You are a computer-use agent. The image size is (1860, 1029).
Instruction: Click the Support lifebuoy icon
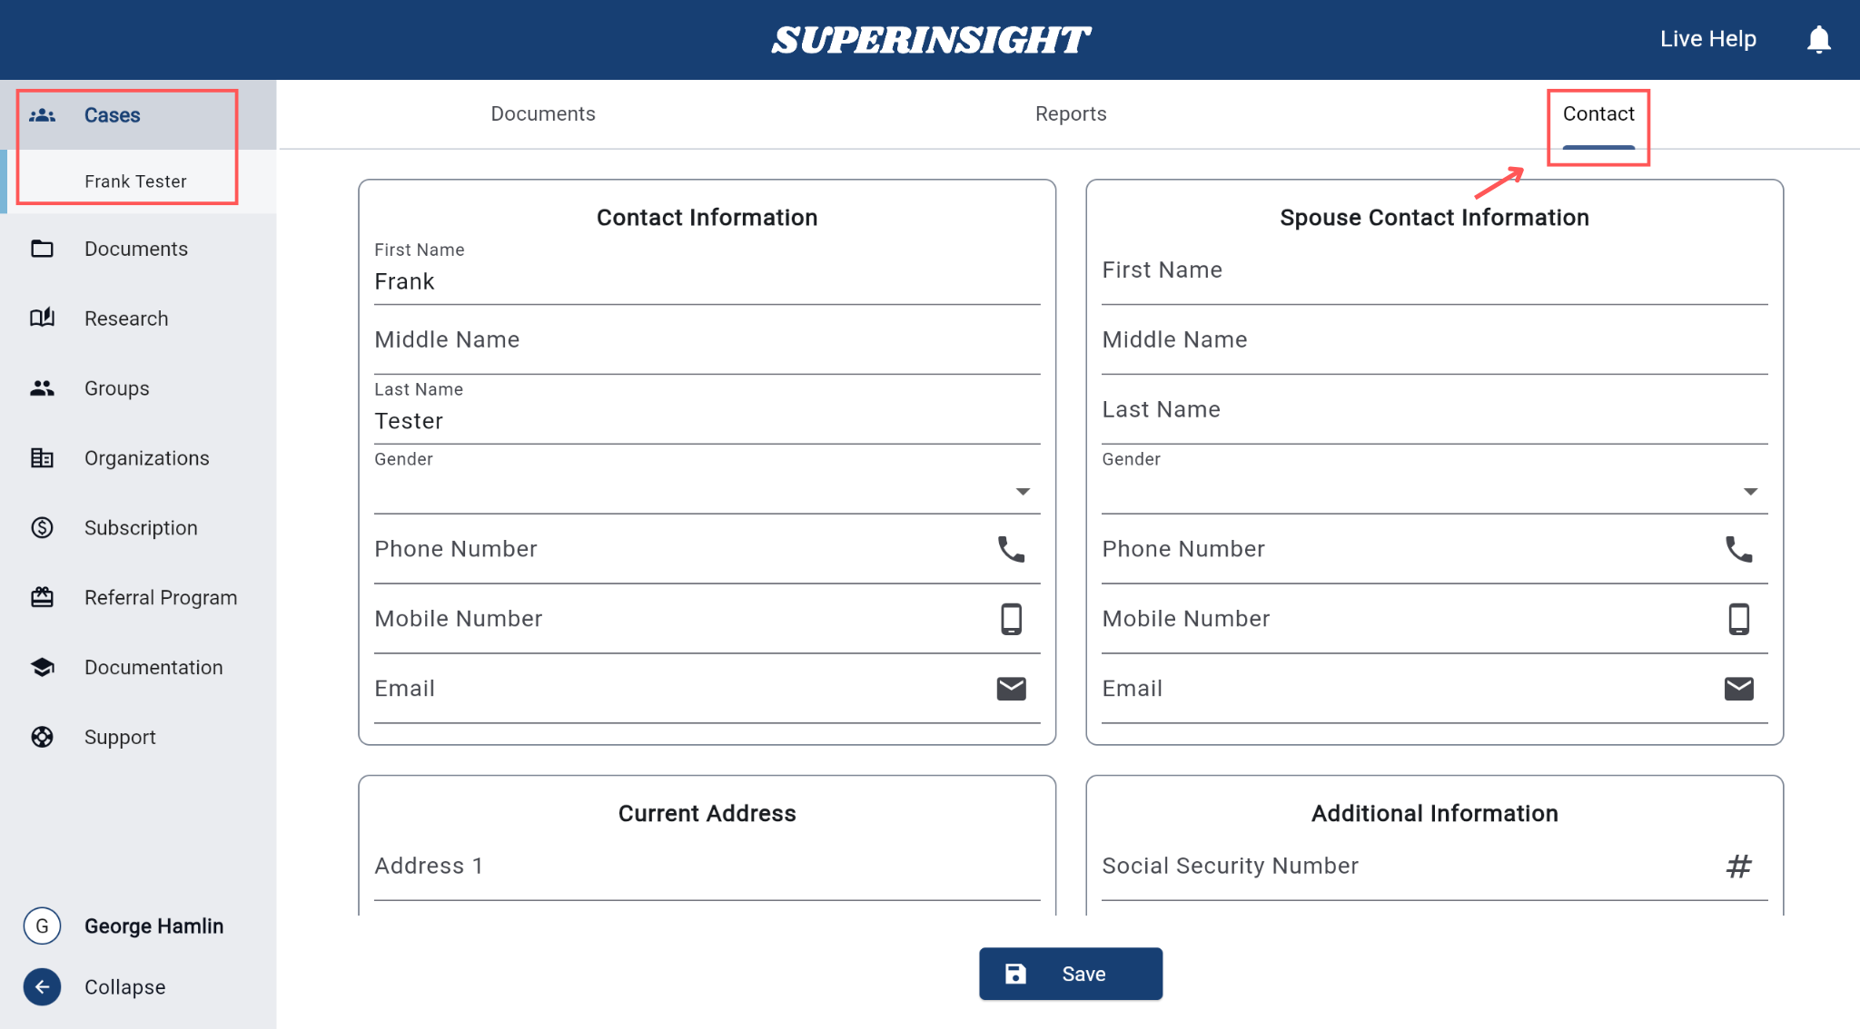(42, 738)
